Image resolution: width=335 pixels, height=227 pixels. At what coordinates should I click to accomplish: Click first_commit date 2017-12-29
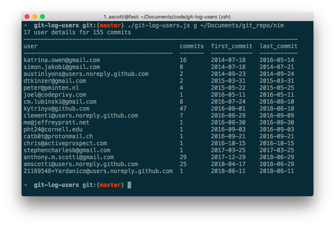(x=228, y=157)
